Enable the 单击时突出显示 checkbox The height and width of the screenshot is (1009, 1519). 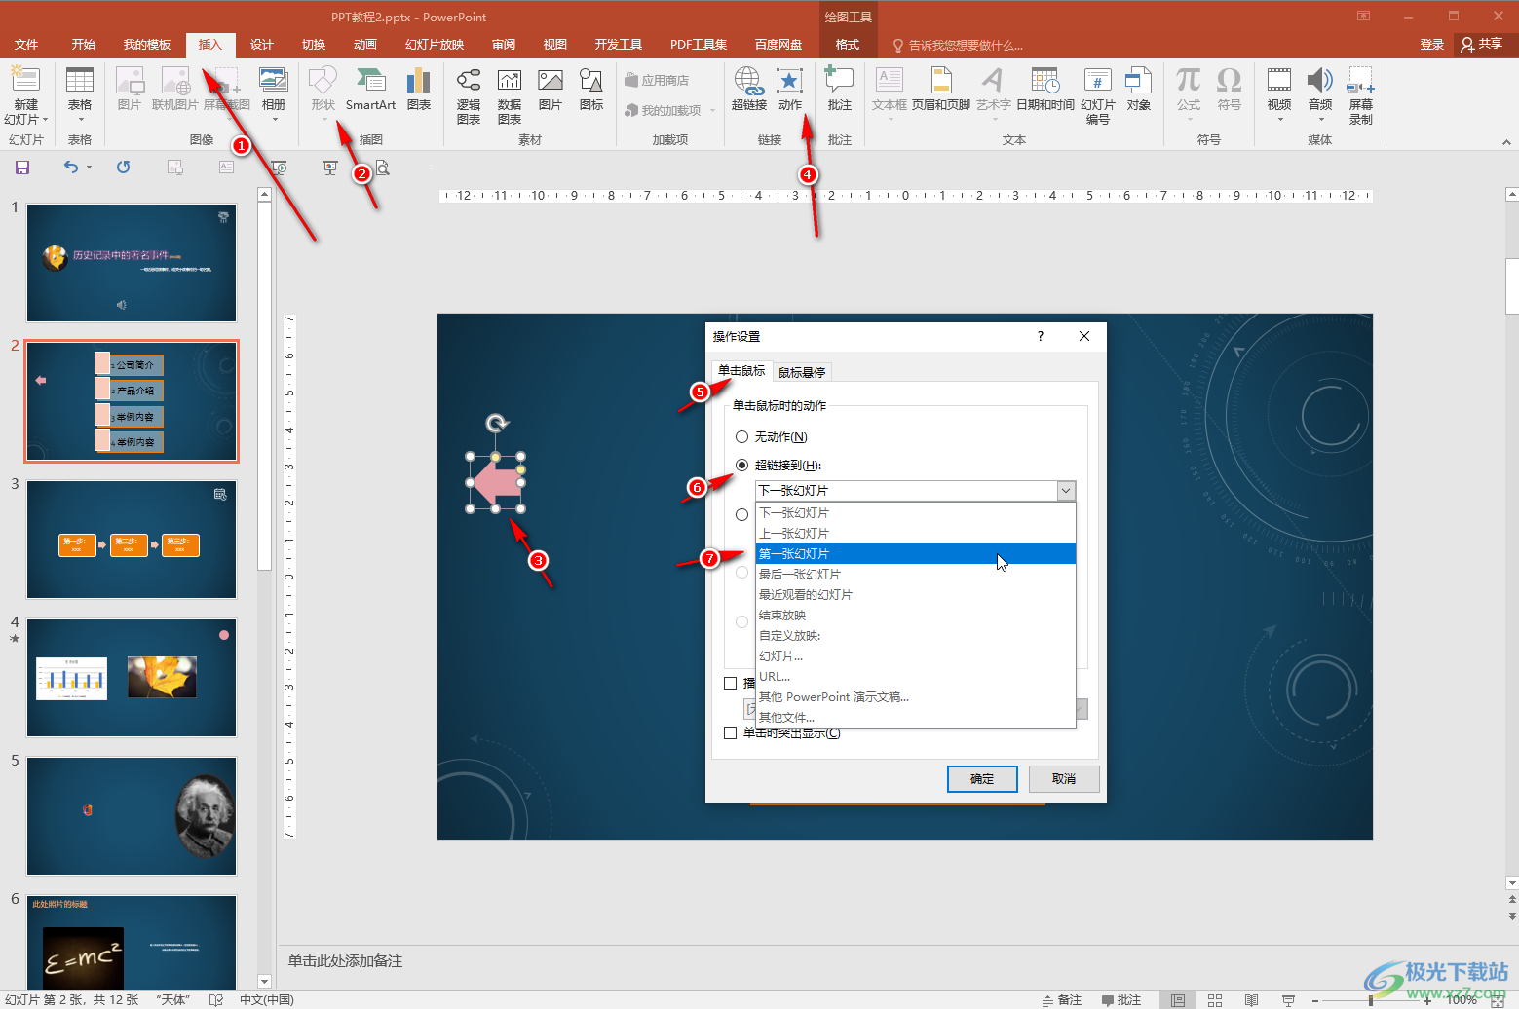[x=731, y=732]
